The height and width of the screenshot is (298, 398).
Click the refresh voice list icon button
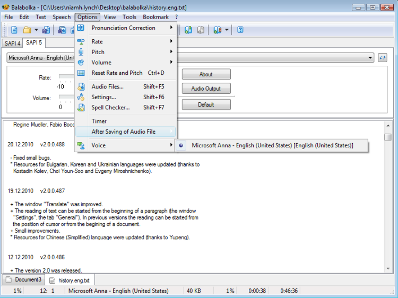383,58
